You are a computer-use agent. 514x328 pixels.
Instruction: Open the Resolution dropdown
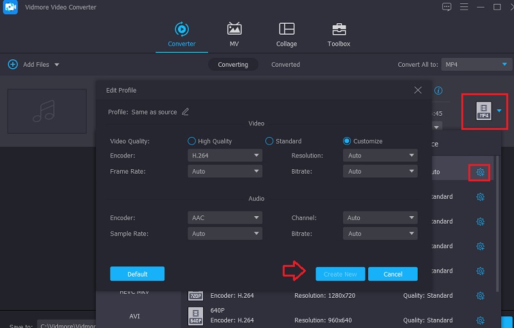[380, 156]
